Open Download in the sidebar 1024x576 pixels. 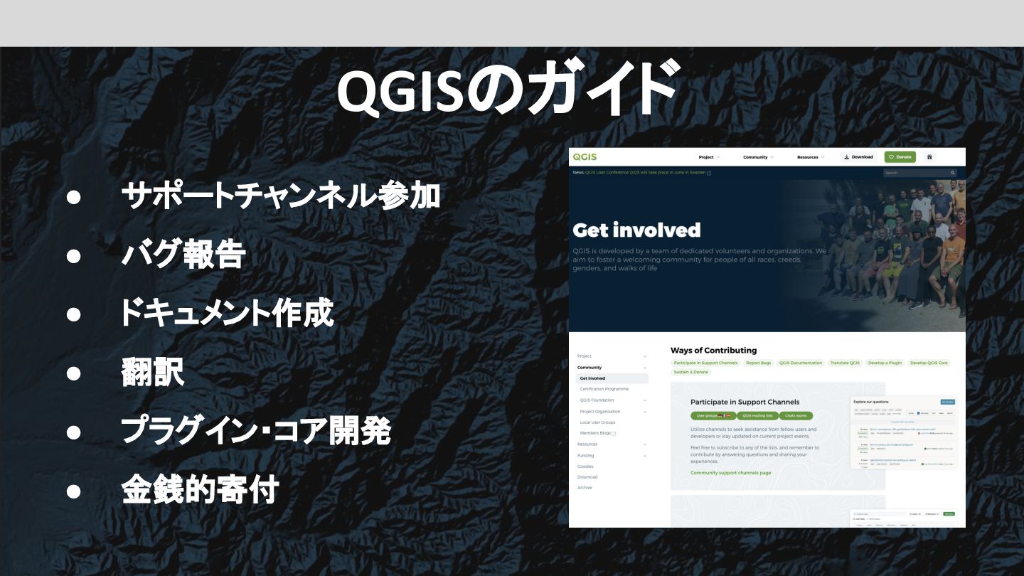587,477
